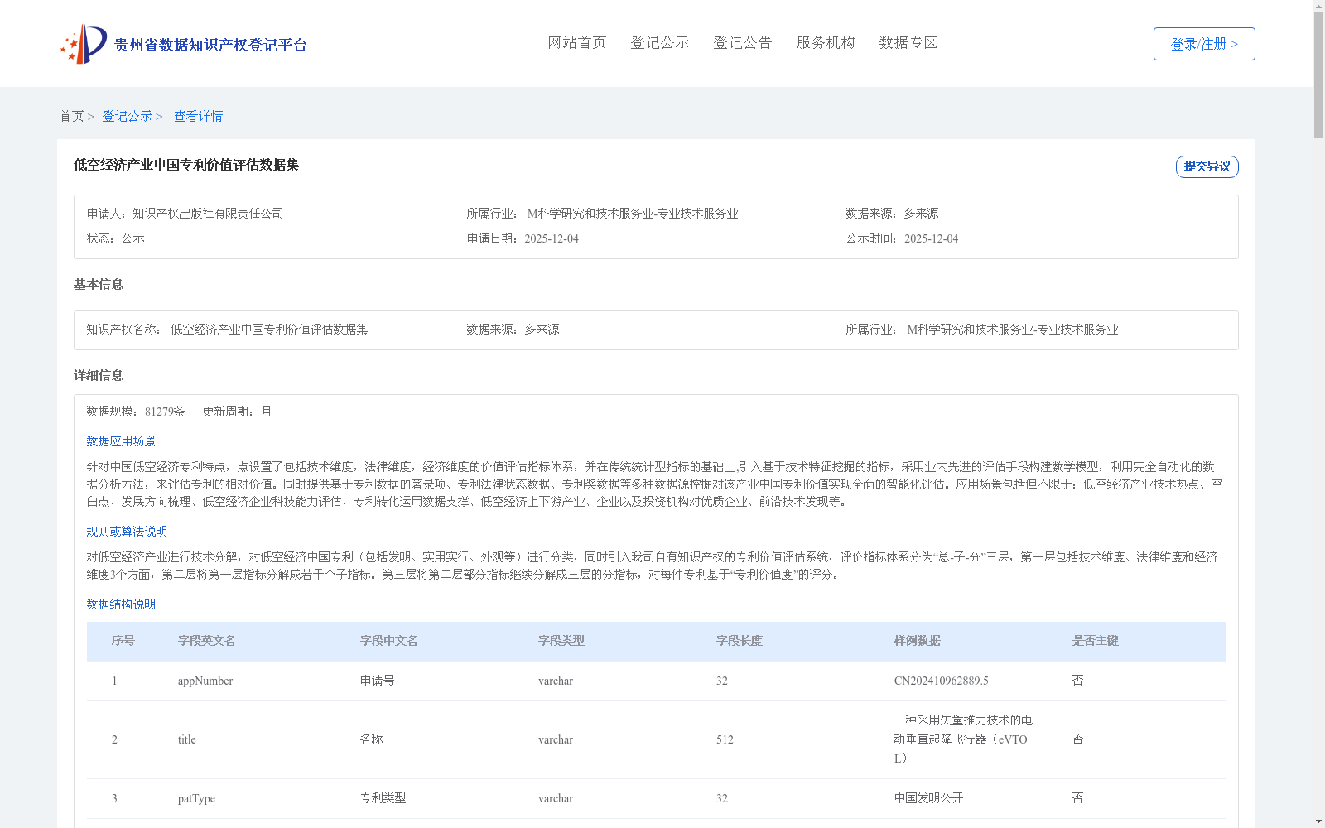The height and width of the screenshot is (828, 1325).
Task: Go to 登记公告 in the top navigation
Action: 743,43
